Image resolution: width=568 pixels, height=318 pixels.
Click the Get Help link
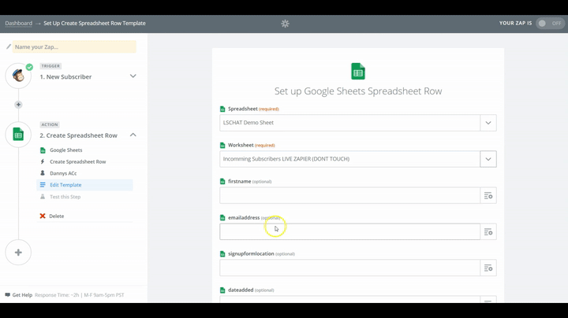coord(22,295)
